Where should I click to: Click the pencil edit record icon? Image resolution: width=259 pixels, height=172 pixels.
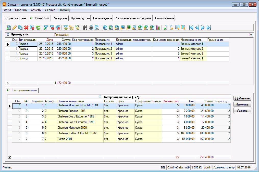(x=15, y=28)
